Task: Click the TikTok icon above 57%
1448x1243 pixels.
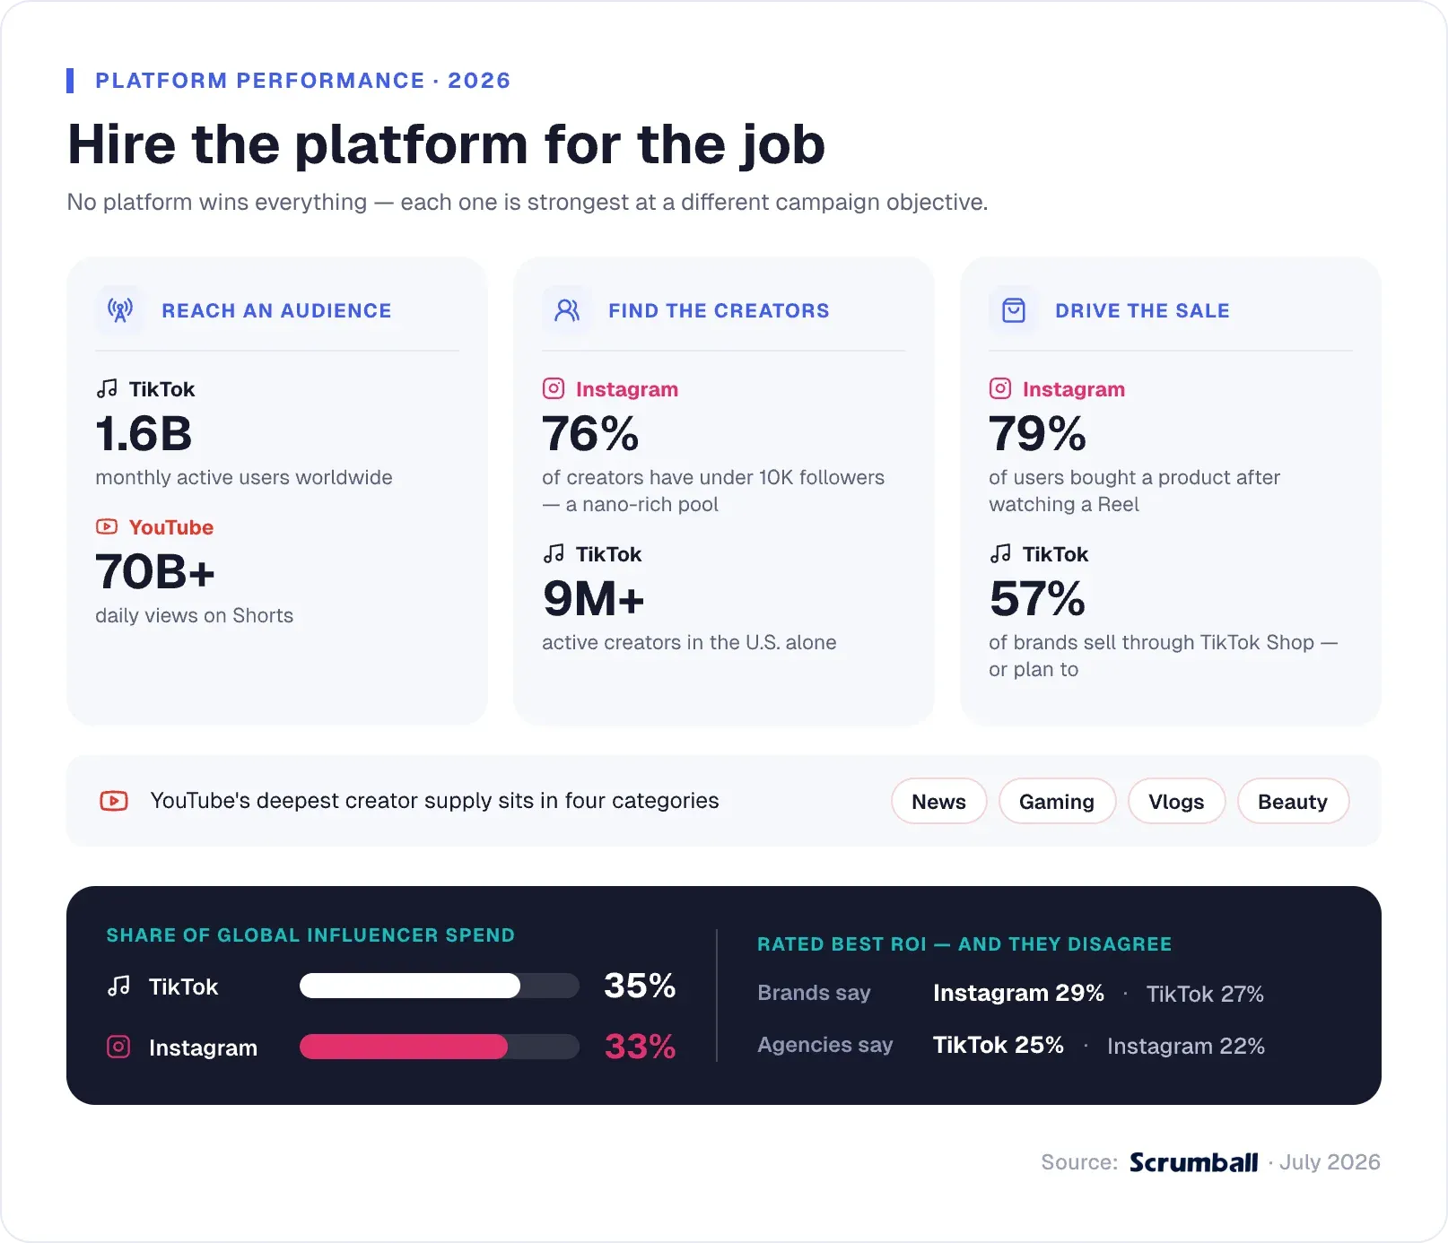Action: pyautogui.click(x=1000, y=553)
